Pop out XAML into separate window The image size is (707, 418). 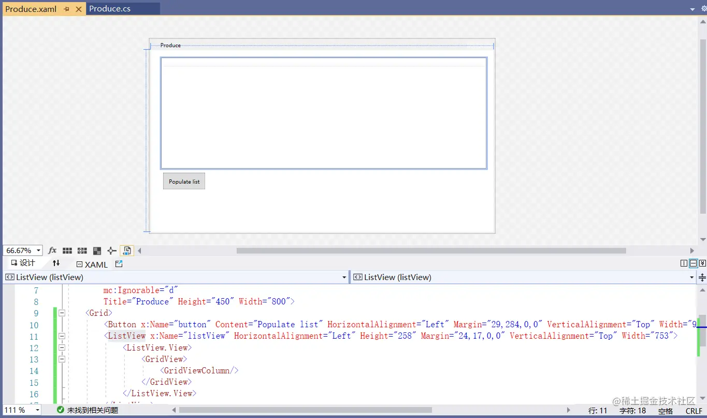point(119,264)
